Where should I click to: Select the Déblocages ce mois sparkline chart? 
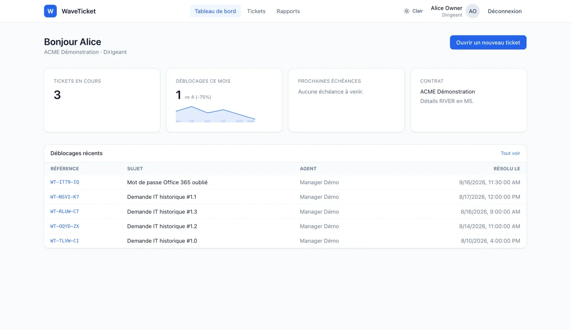coord(216,114)
